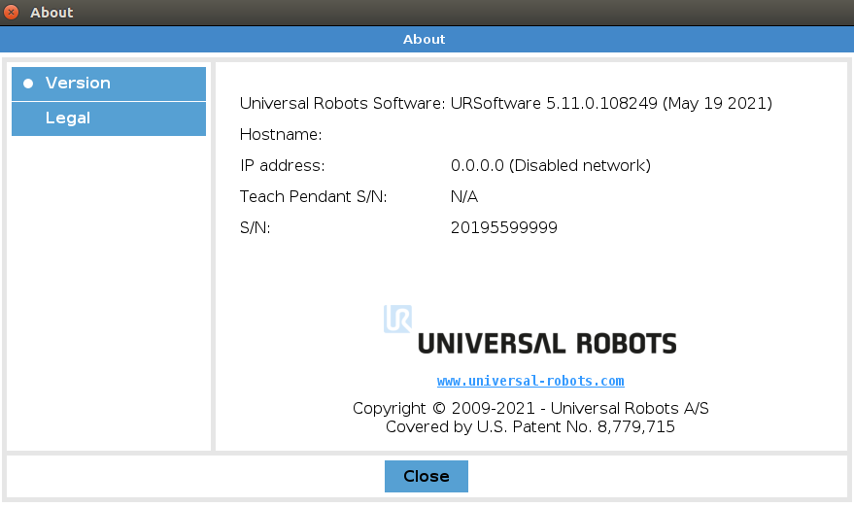Click the Universal Robots UR logo icon

pyautogui.click(x=397, y=319)
